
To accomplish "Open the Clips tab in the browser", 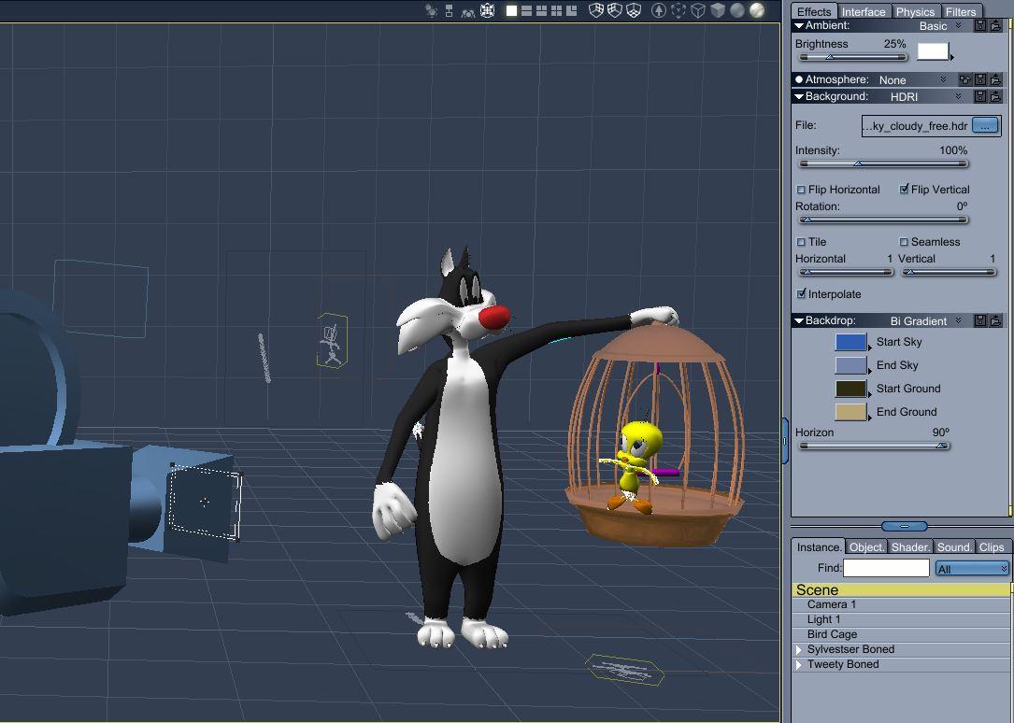I will (x=992, y=547).
